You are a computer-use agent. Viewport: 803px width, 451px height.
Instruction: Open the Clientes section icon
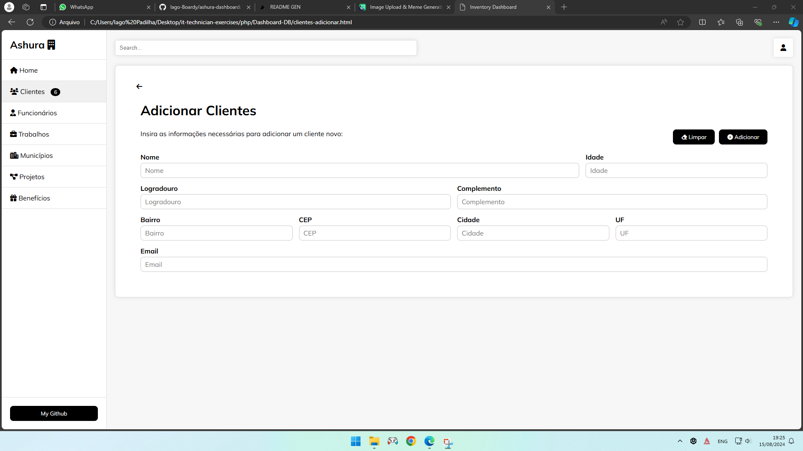[x=14, y=91]
